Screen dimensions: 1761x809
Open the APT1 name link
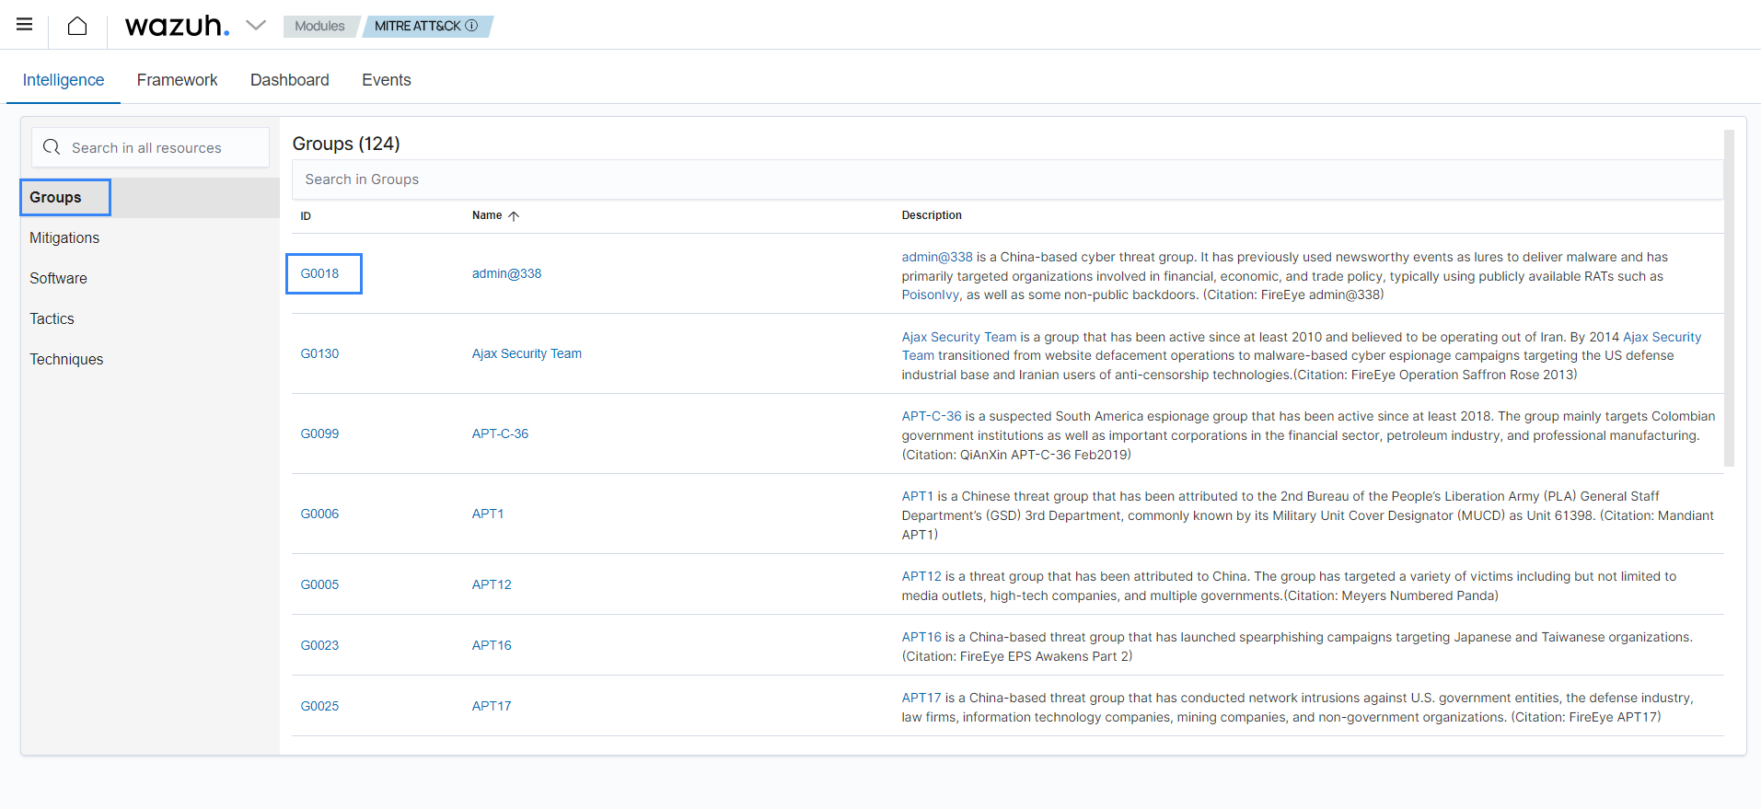[488, 514]
